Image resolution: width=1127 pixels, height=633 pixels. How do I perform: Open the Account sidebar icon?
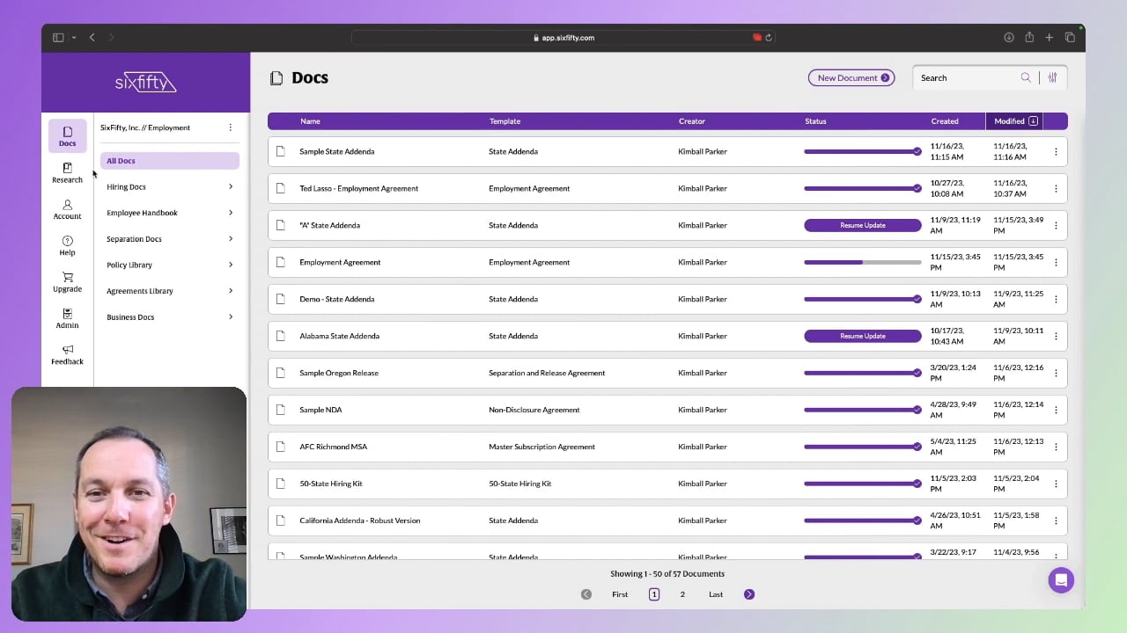click(x=67, y=209)
